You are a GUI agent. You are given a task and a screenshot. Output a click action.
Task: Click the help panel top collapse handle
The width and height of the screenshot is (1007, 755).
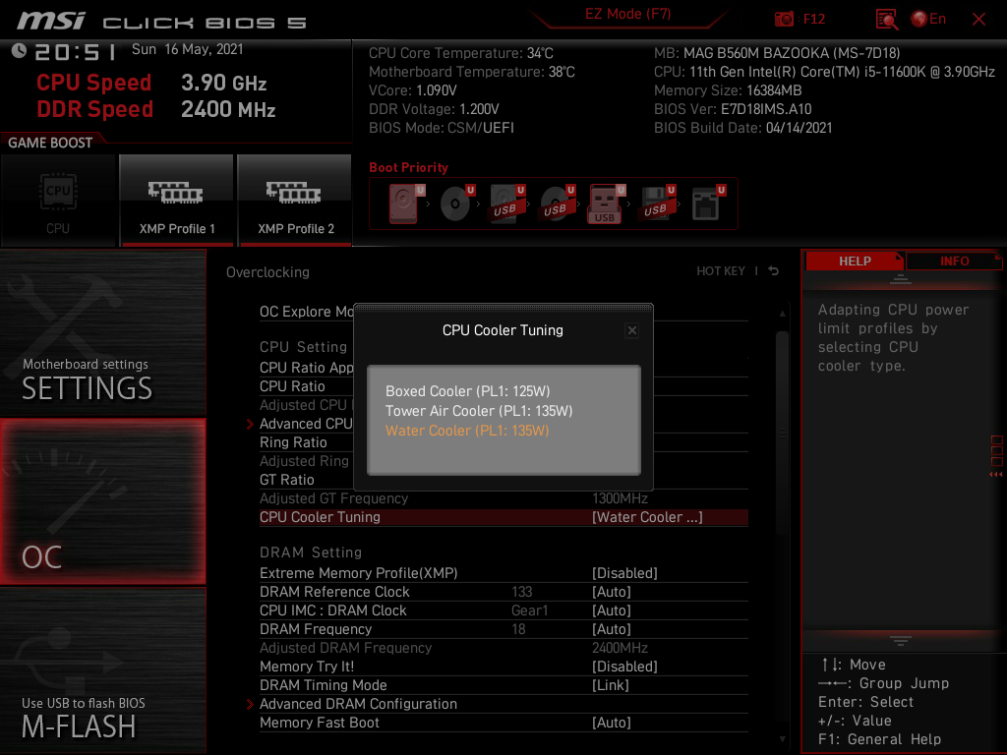(x=901, y=278)
